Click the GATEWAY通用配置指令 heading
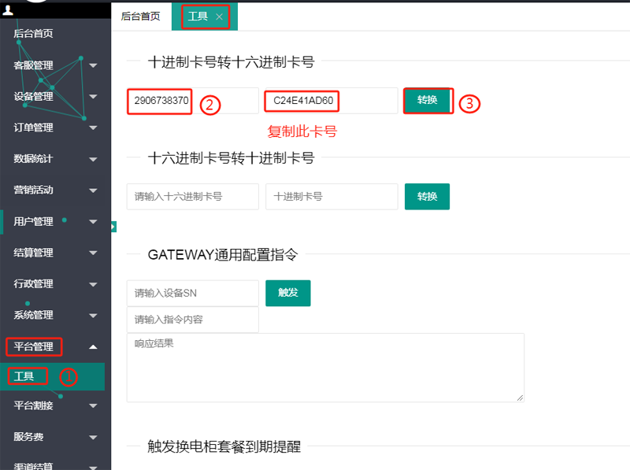The height and width of the screenshot is (470, 630). 223,255
